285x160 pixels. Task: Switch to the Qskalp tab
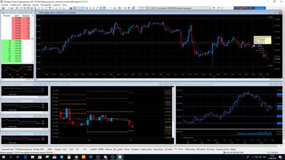(232, 149)
